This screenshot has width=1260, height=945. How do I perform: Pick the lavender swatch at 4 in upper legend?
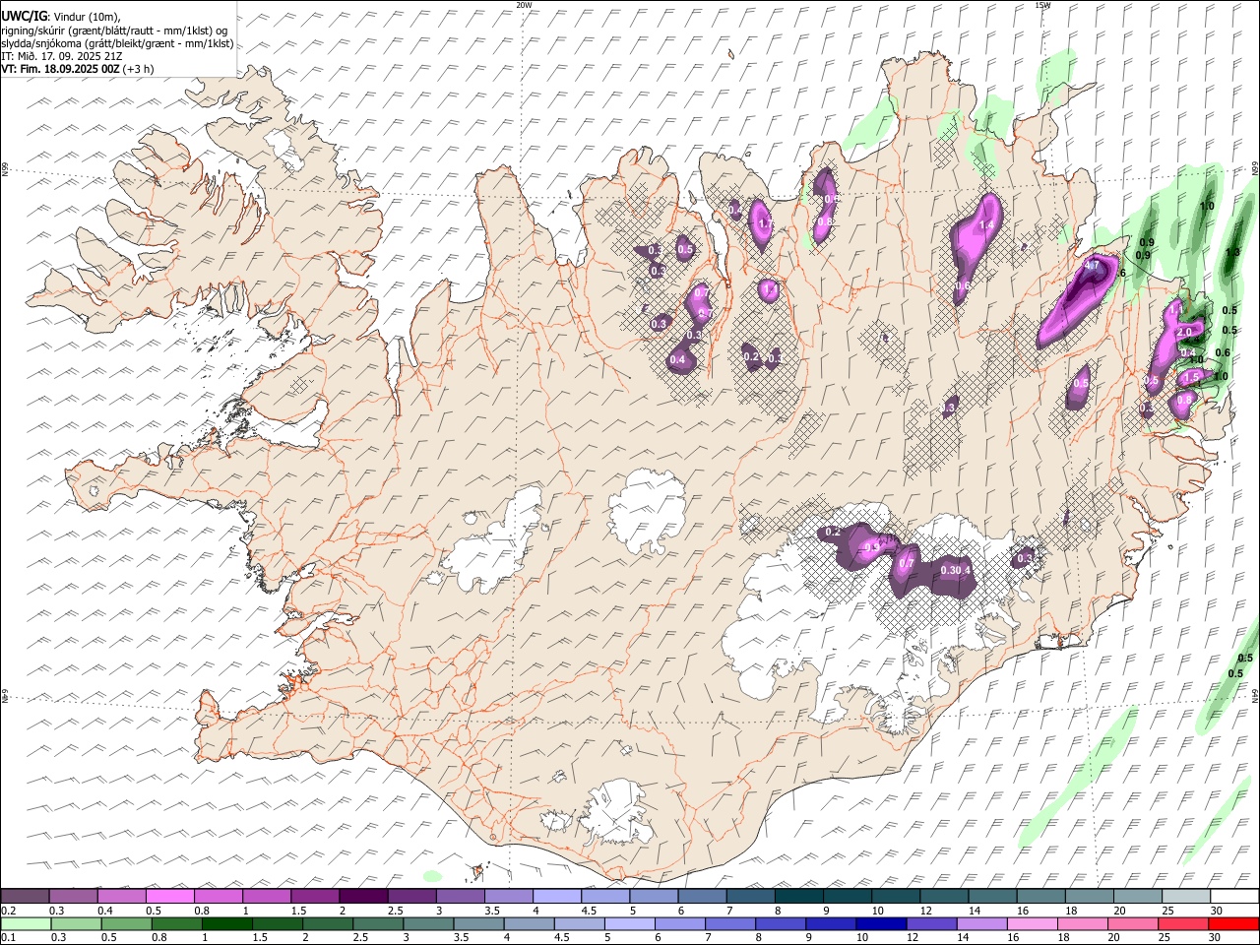coord(556,896)
